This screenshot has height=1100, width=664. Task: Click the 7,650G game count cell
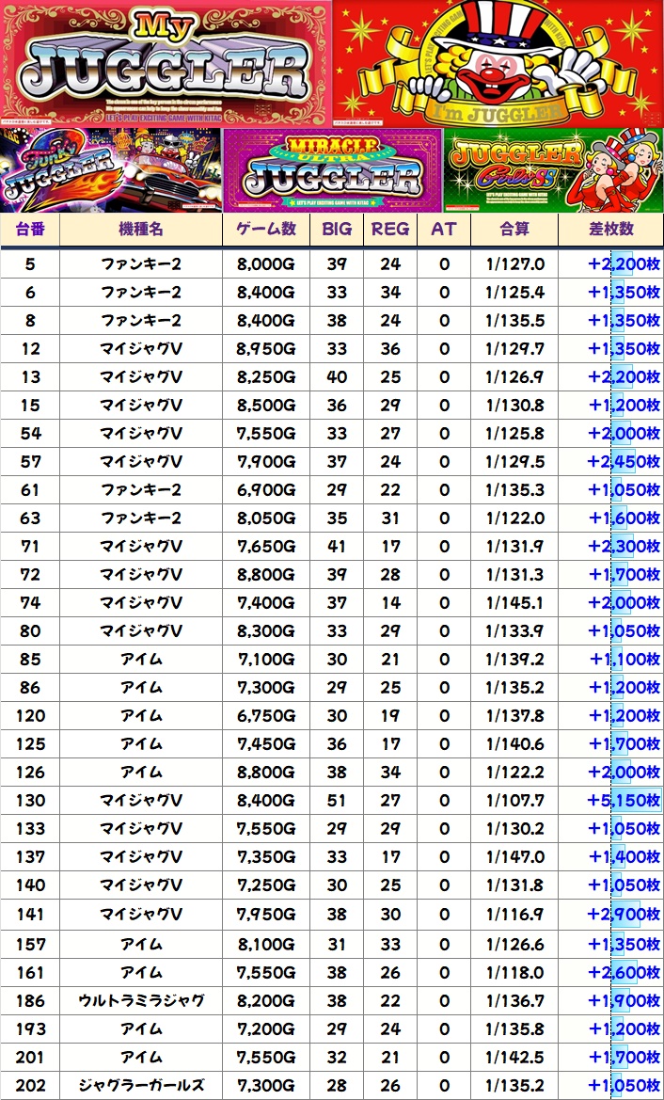tap(266, 547)
